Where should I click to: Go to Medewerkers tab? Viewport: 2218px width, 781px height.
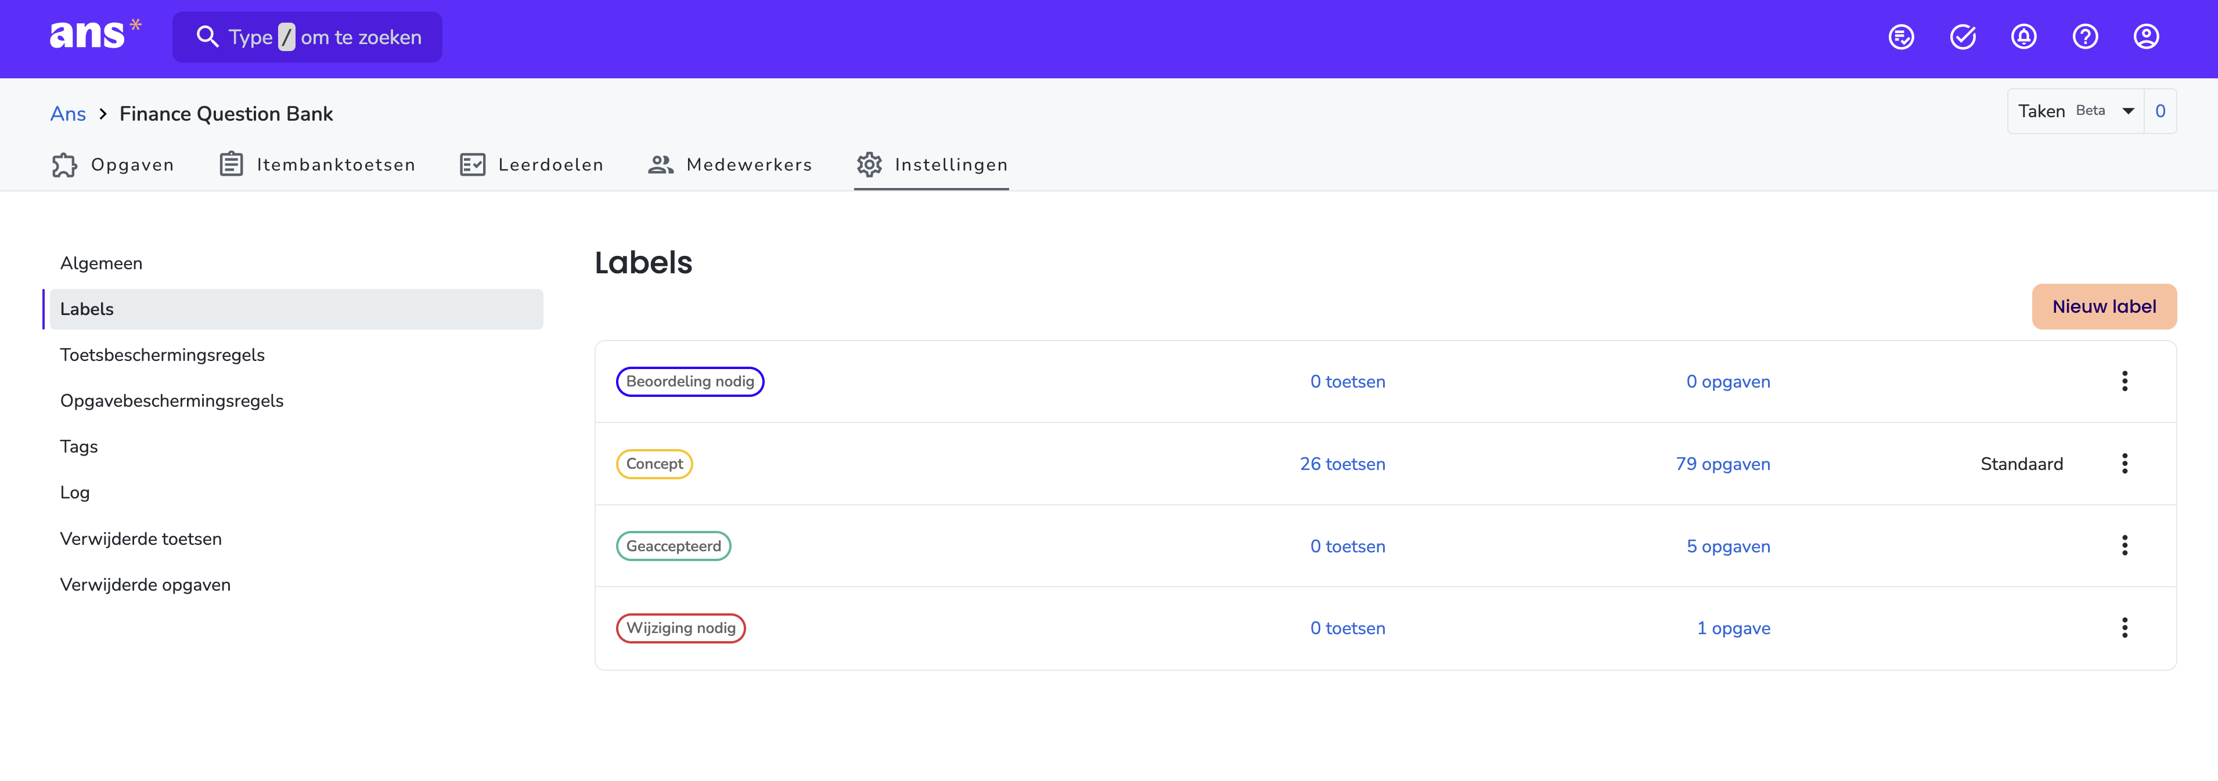click(x=729, y=164)
